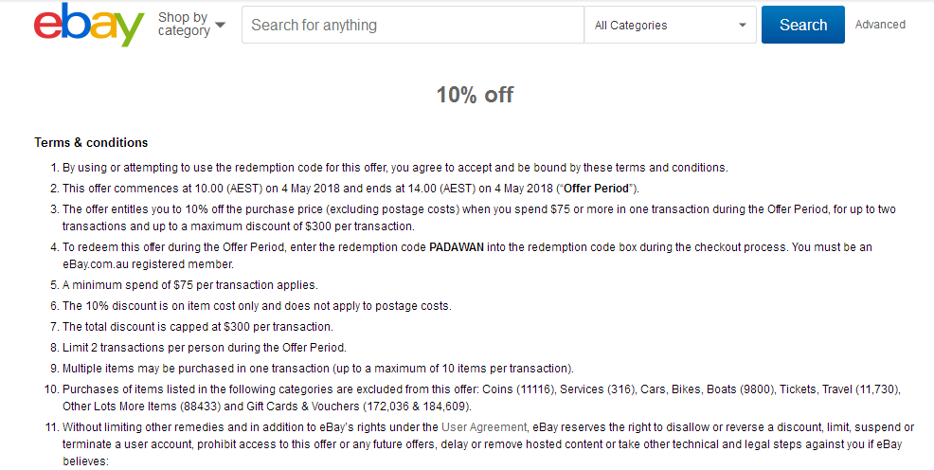The width and height of the screenshot is (934, 470).
Task: Click the 10% off page heading
Action: (475, 95)
